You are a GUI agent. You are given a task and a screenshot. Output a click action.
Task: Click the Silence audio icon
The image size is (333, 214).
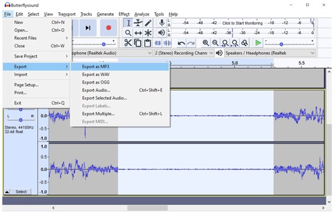168,43
